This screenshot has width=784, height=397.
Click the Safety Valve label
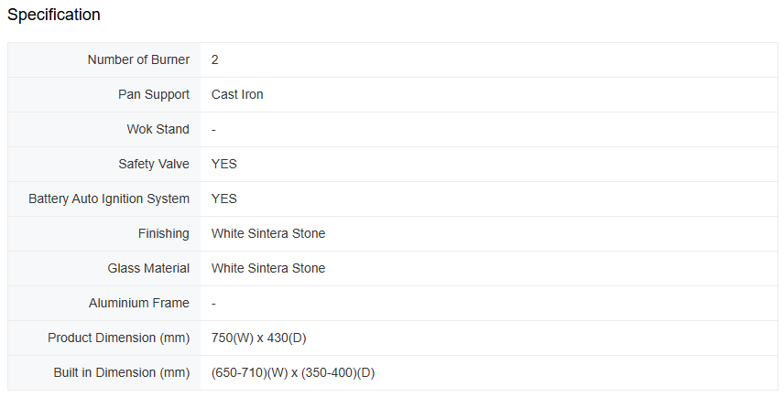154,164
